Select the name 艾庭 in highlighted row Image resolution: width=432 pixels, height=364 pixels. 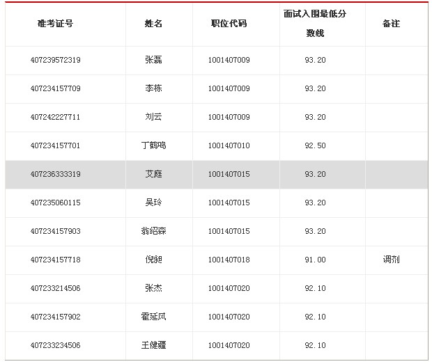(x=153, y=174)
